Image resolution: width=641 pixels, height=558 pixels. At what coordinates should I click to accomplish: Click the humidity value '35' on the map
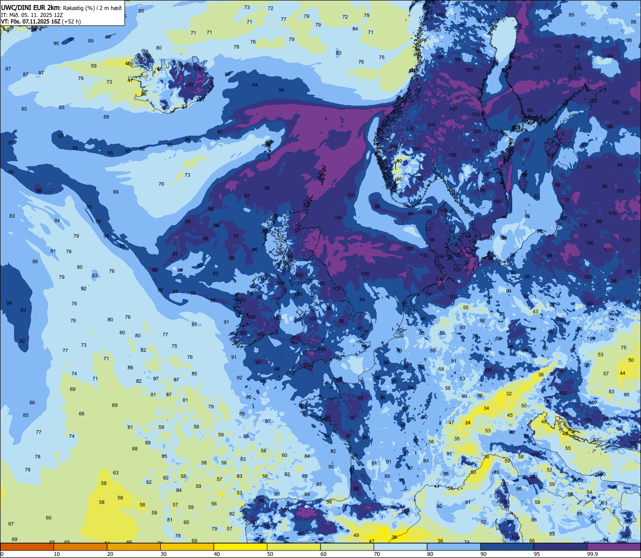pos(457,439)
